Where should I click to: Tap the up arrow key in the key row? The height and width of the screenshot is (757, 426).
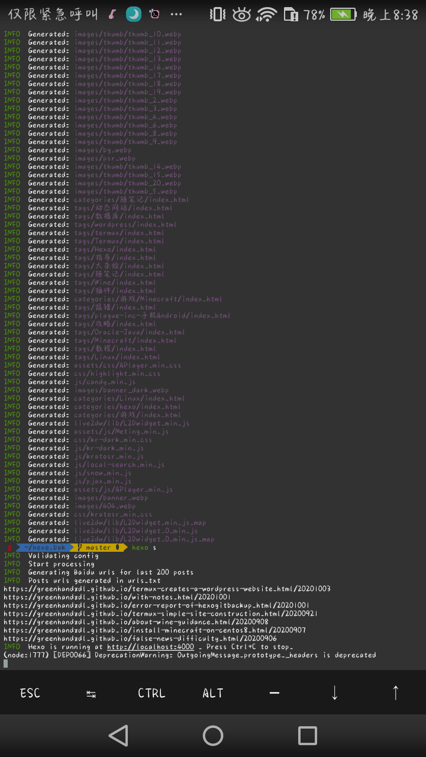395,693
